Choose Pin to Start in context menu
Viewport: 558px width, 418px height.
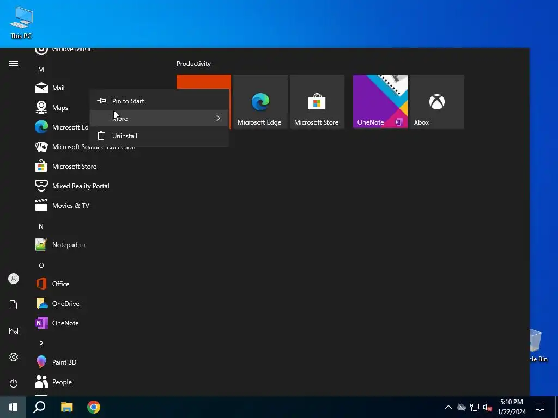(159, 101)
